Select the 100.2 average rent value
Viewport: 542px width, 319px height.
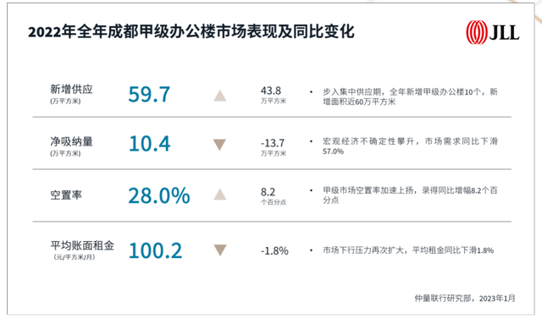click(155, 250)
